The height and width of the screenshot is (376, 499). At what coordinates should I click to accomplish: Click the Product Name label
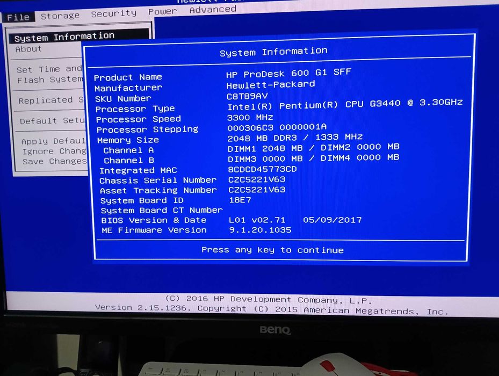[128, 77]
